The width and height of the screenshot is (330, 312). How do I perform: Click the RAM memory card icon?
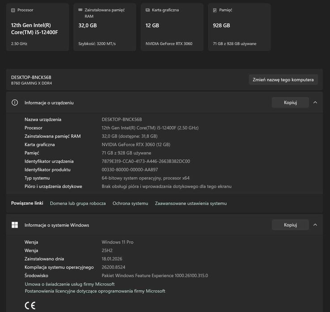[80, 10]
